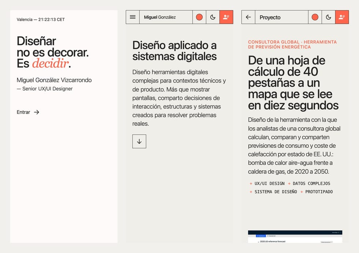The height and width of the screenshot is (253, 359).
Task: Click the name Miguel González Vizcarrondo
Action: pyautogui.click(x=54, y=80)
